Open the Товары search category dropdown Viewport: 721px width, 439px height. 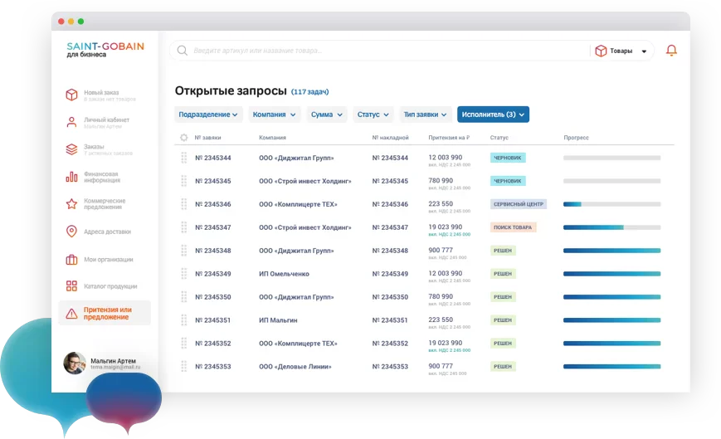tap(621, 51)
